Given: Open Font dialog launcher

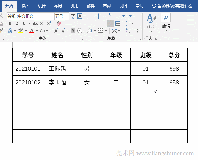Looking at the screenshot, I should pyautogui.click(x=82, y=39).
